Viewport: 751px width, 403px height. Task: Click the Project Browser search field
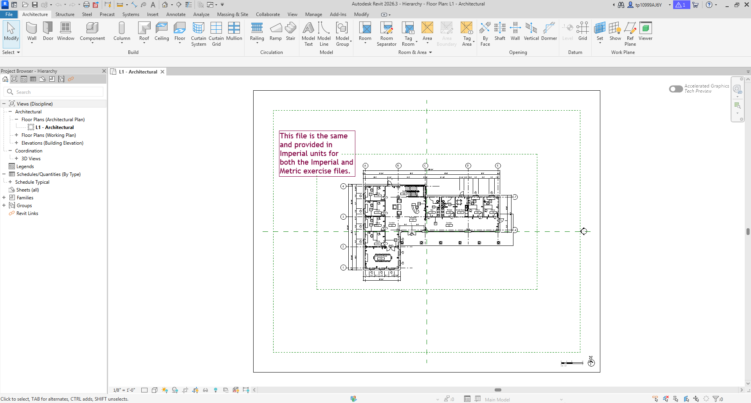pyautogui.click(x=54, y=92)
